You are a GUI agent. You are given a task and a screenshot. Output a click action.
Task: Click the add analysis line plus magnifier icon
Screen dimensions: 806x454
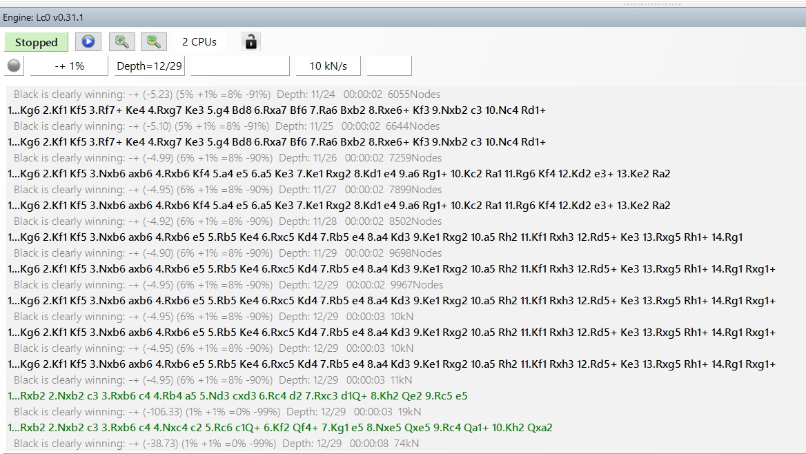pos(121,42)
